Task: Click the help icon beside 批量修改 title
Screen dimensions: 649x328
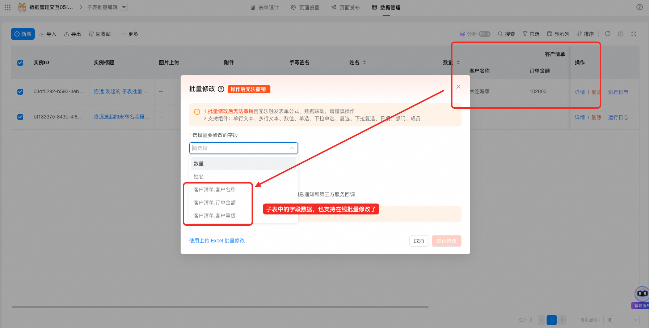Action: pos(221,89)
